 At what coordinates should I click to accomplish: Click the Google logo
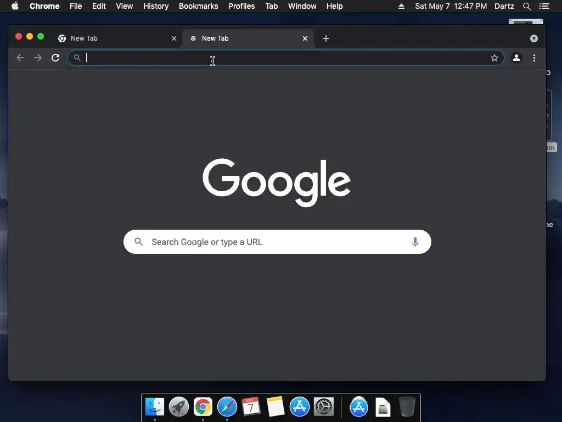point(277,182)
